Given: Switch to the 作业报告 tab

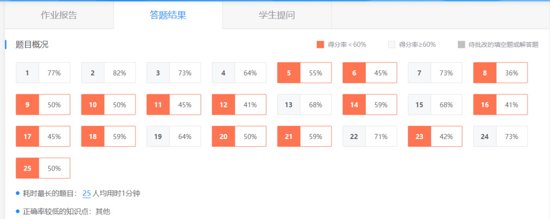Looking at the screenshot, I should pyautogui.click(x=59, y=15).
